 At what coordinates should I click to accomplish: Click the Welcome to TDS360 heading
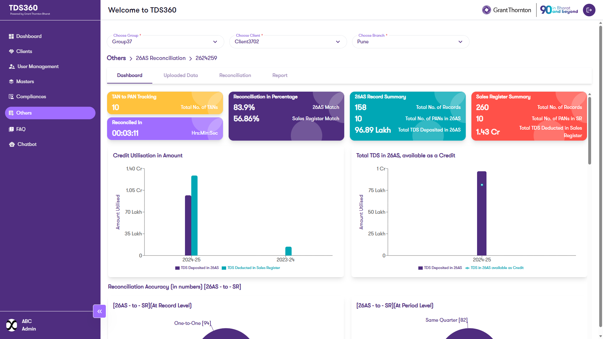(142, 10)
